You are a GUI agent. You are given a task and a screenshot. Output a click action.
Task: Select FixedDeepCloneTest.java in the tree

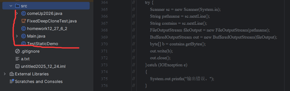point(52,21)
